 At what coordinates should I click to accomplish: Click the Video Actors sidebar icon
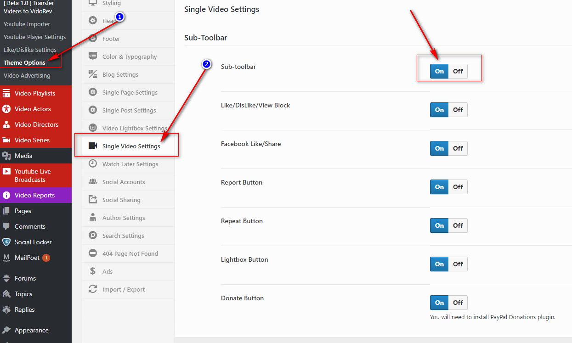tap(6, 109)
